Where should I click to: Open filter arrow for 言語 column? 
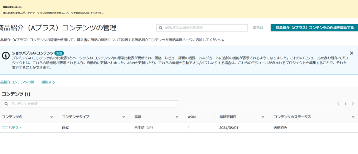tap(177, 117)
